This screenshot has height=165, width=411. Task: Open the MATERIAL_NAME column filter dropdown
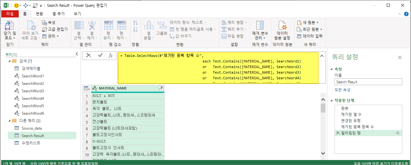click(x=161, y=88)
